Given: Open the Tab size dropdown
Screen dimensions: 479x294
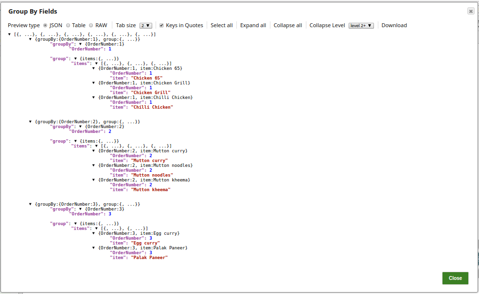Looking at the screenshot, I should [x=146, y=26].
